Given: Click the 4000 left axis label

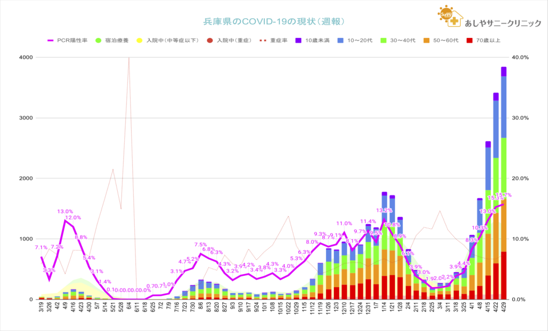Looking at the screenshot, I should coord(26,57).
